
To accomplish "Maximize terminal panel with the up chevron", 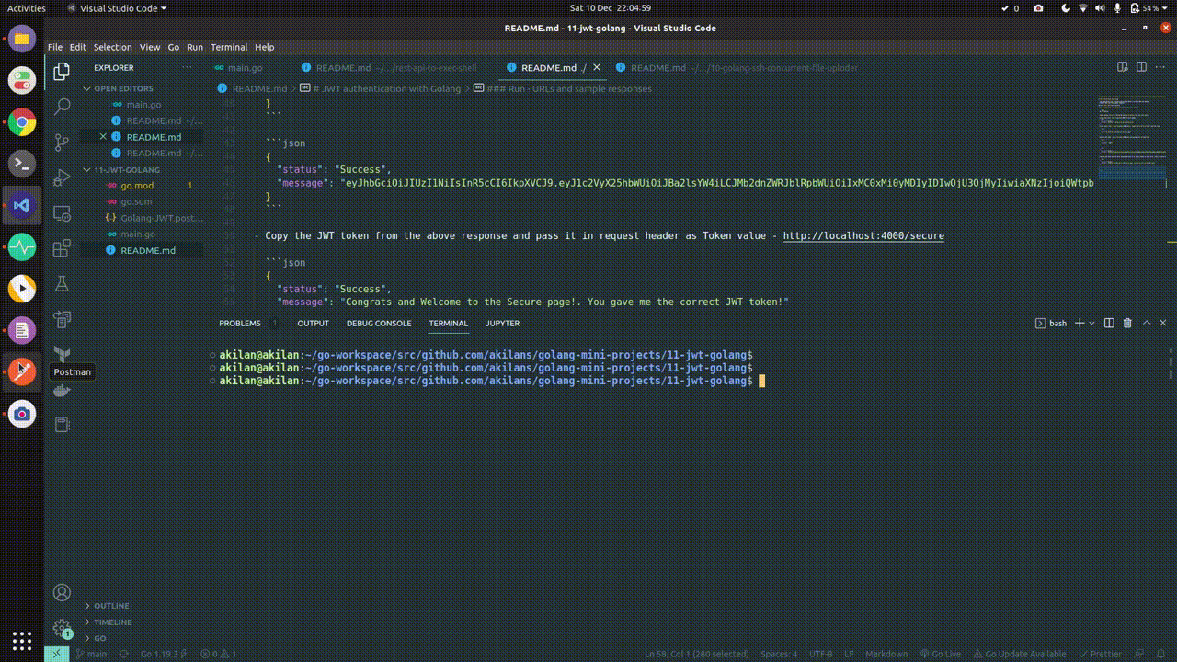I will pyautogui.click(x=1146, y=323).
